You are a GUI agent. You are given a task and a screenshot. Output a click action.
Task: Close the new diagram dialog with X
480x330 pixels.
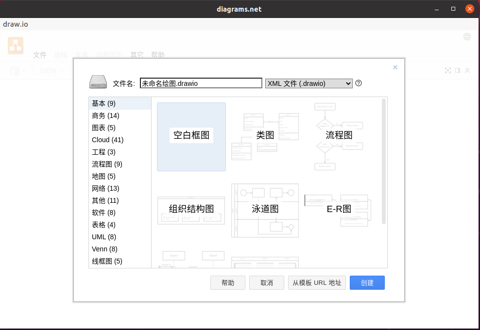(x=395, y=67)
